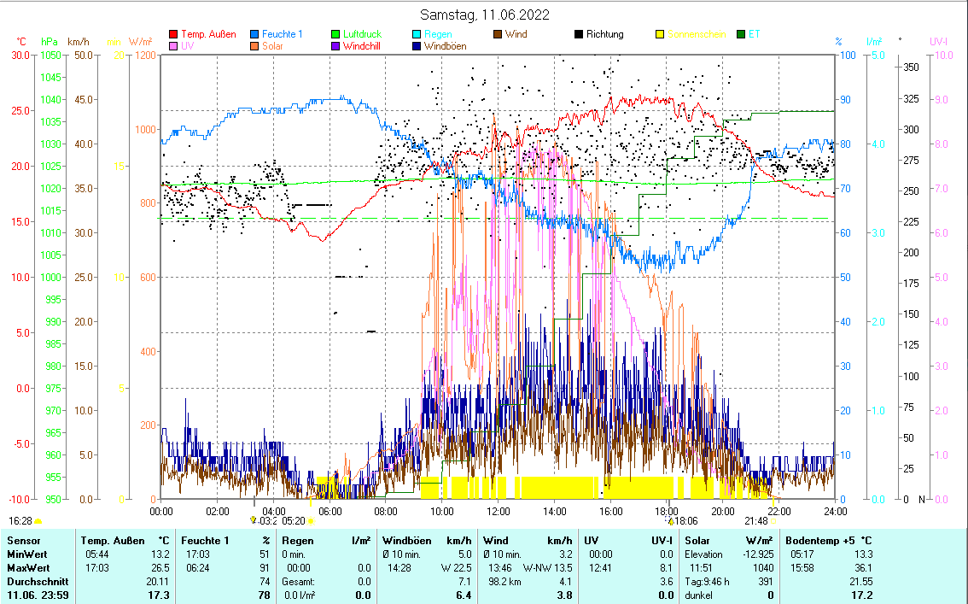Click the arrow marker icon beside 18:06
This screenshot has width=968, height=604.
pos(670,521)
